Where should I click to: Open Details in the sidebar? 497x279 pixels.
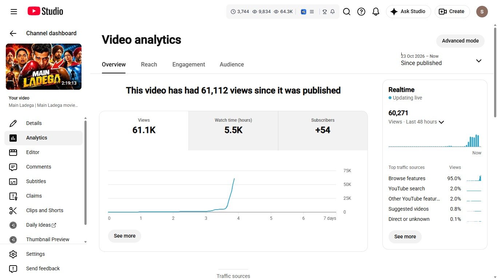43,123
